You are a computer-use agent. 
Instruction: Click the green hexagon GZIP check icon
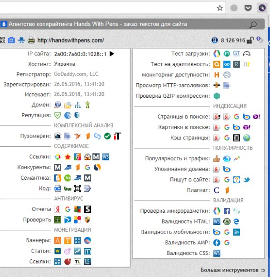click(217, 96)
